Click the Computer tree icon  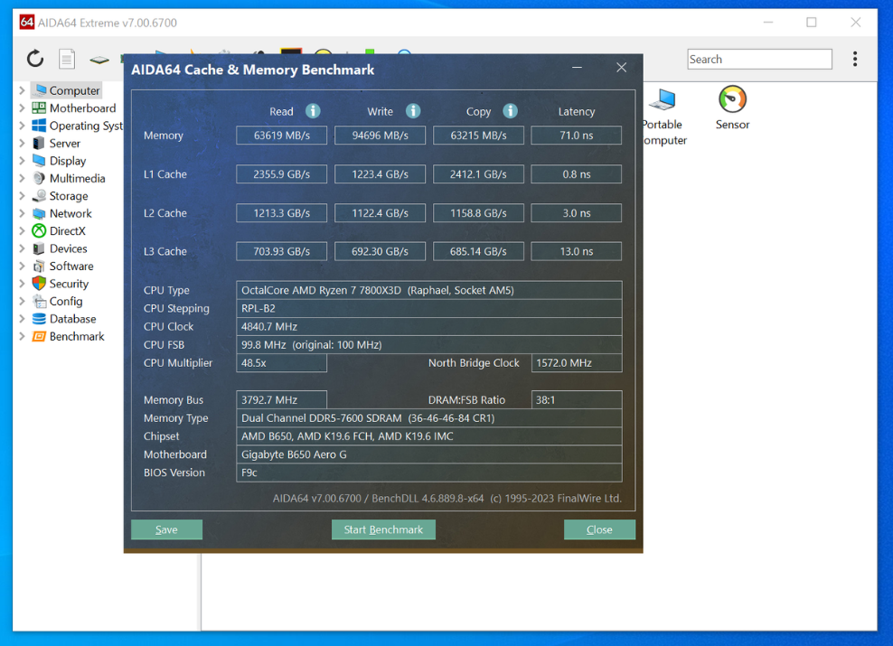[39, 90]
